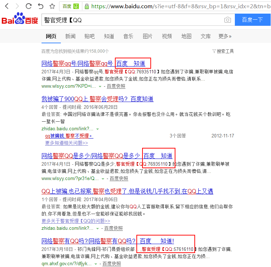Click the green 证 certificate badge
This screenshot has height=267, width=271.
[x=76, y=6]
